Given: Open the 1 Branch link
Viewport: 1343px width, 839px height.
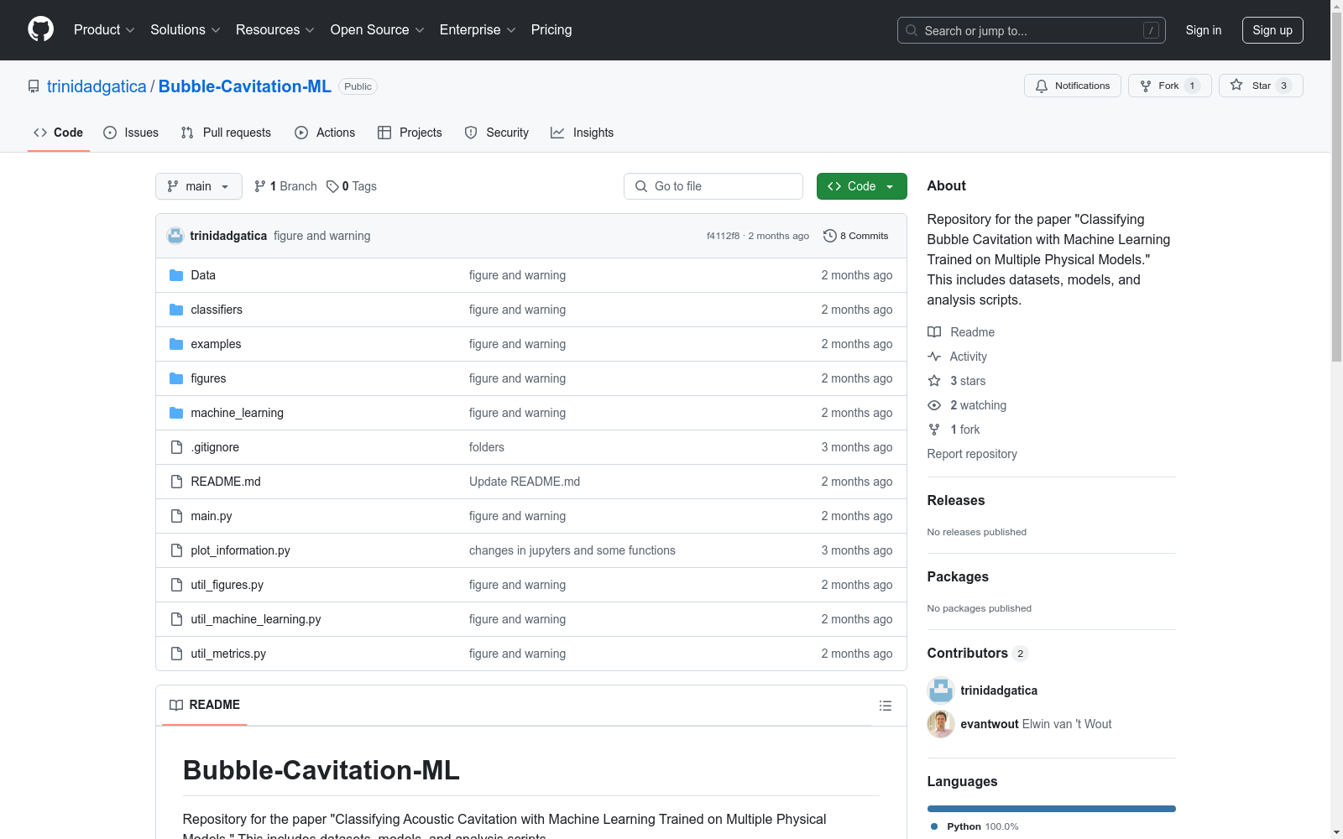Looking at the screenshot, I should [285, 186].
